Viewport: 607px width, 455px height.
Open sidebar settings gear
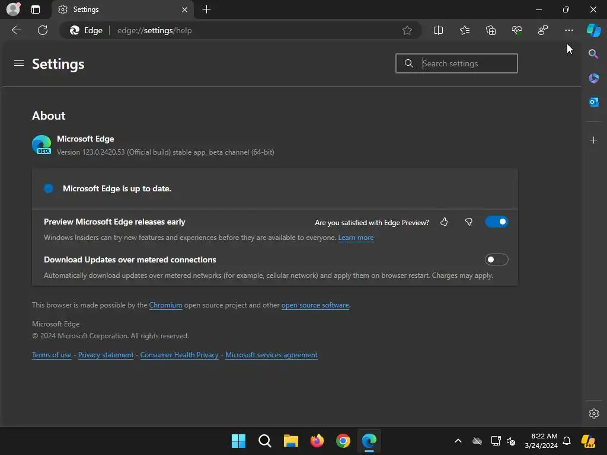point(593,414)
